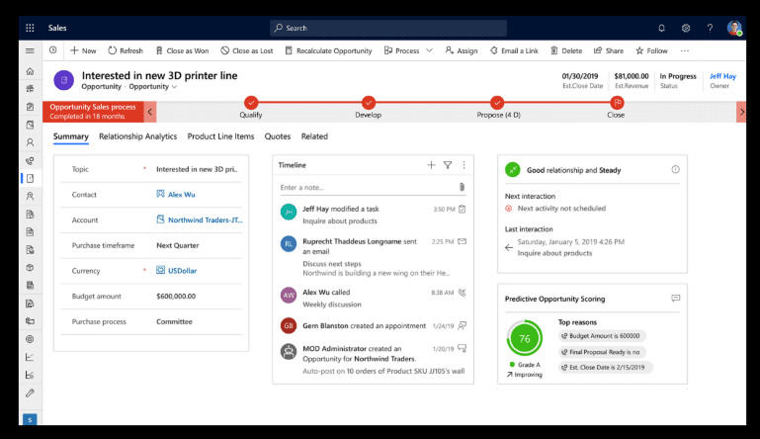
Task: Click Budget Amount is 600000 reason
Action: click(x=602, y=336)
